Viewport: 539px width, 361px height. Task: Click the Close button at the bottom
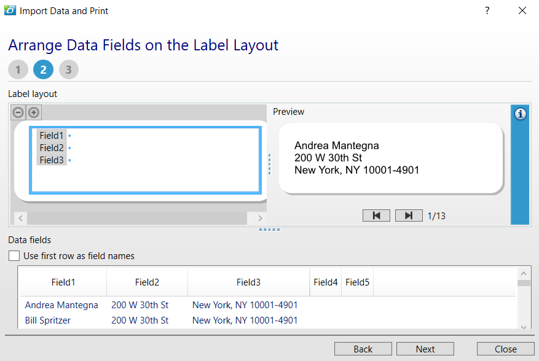505,349
